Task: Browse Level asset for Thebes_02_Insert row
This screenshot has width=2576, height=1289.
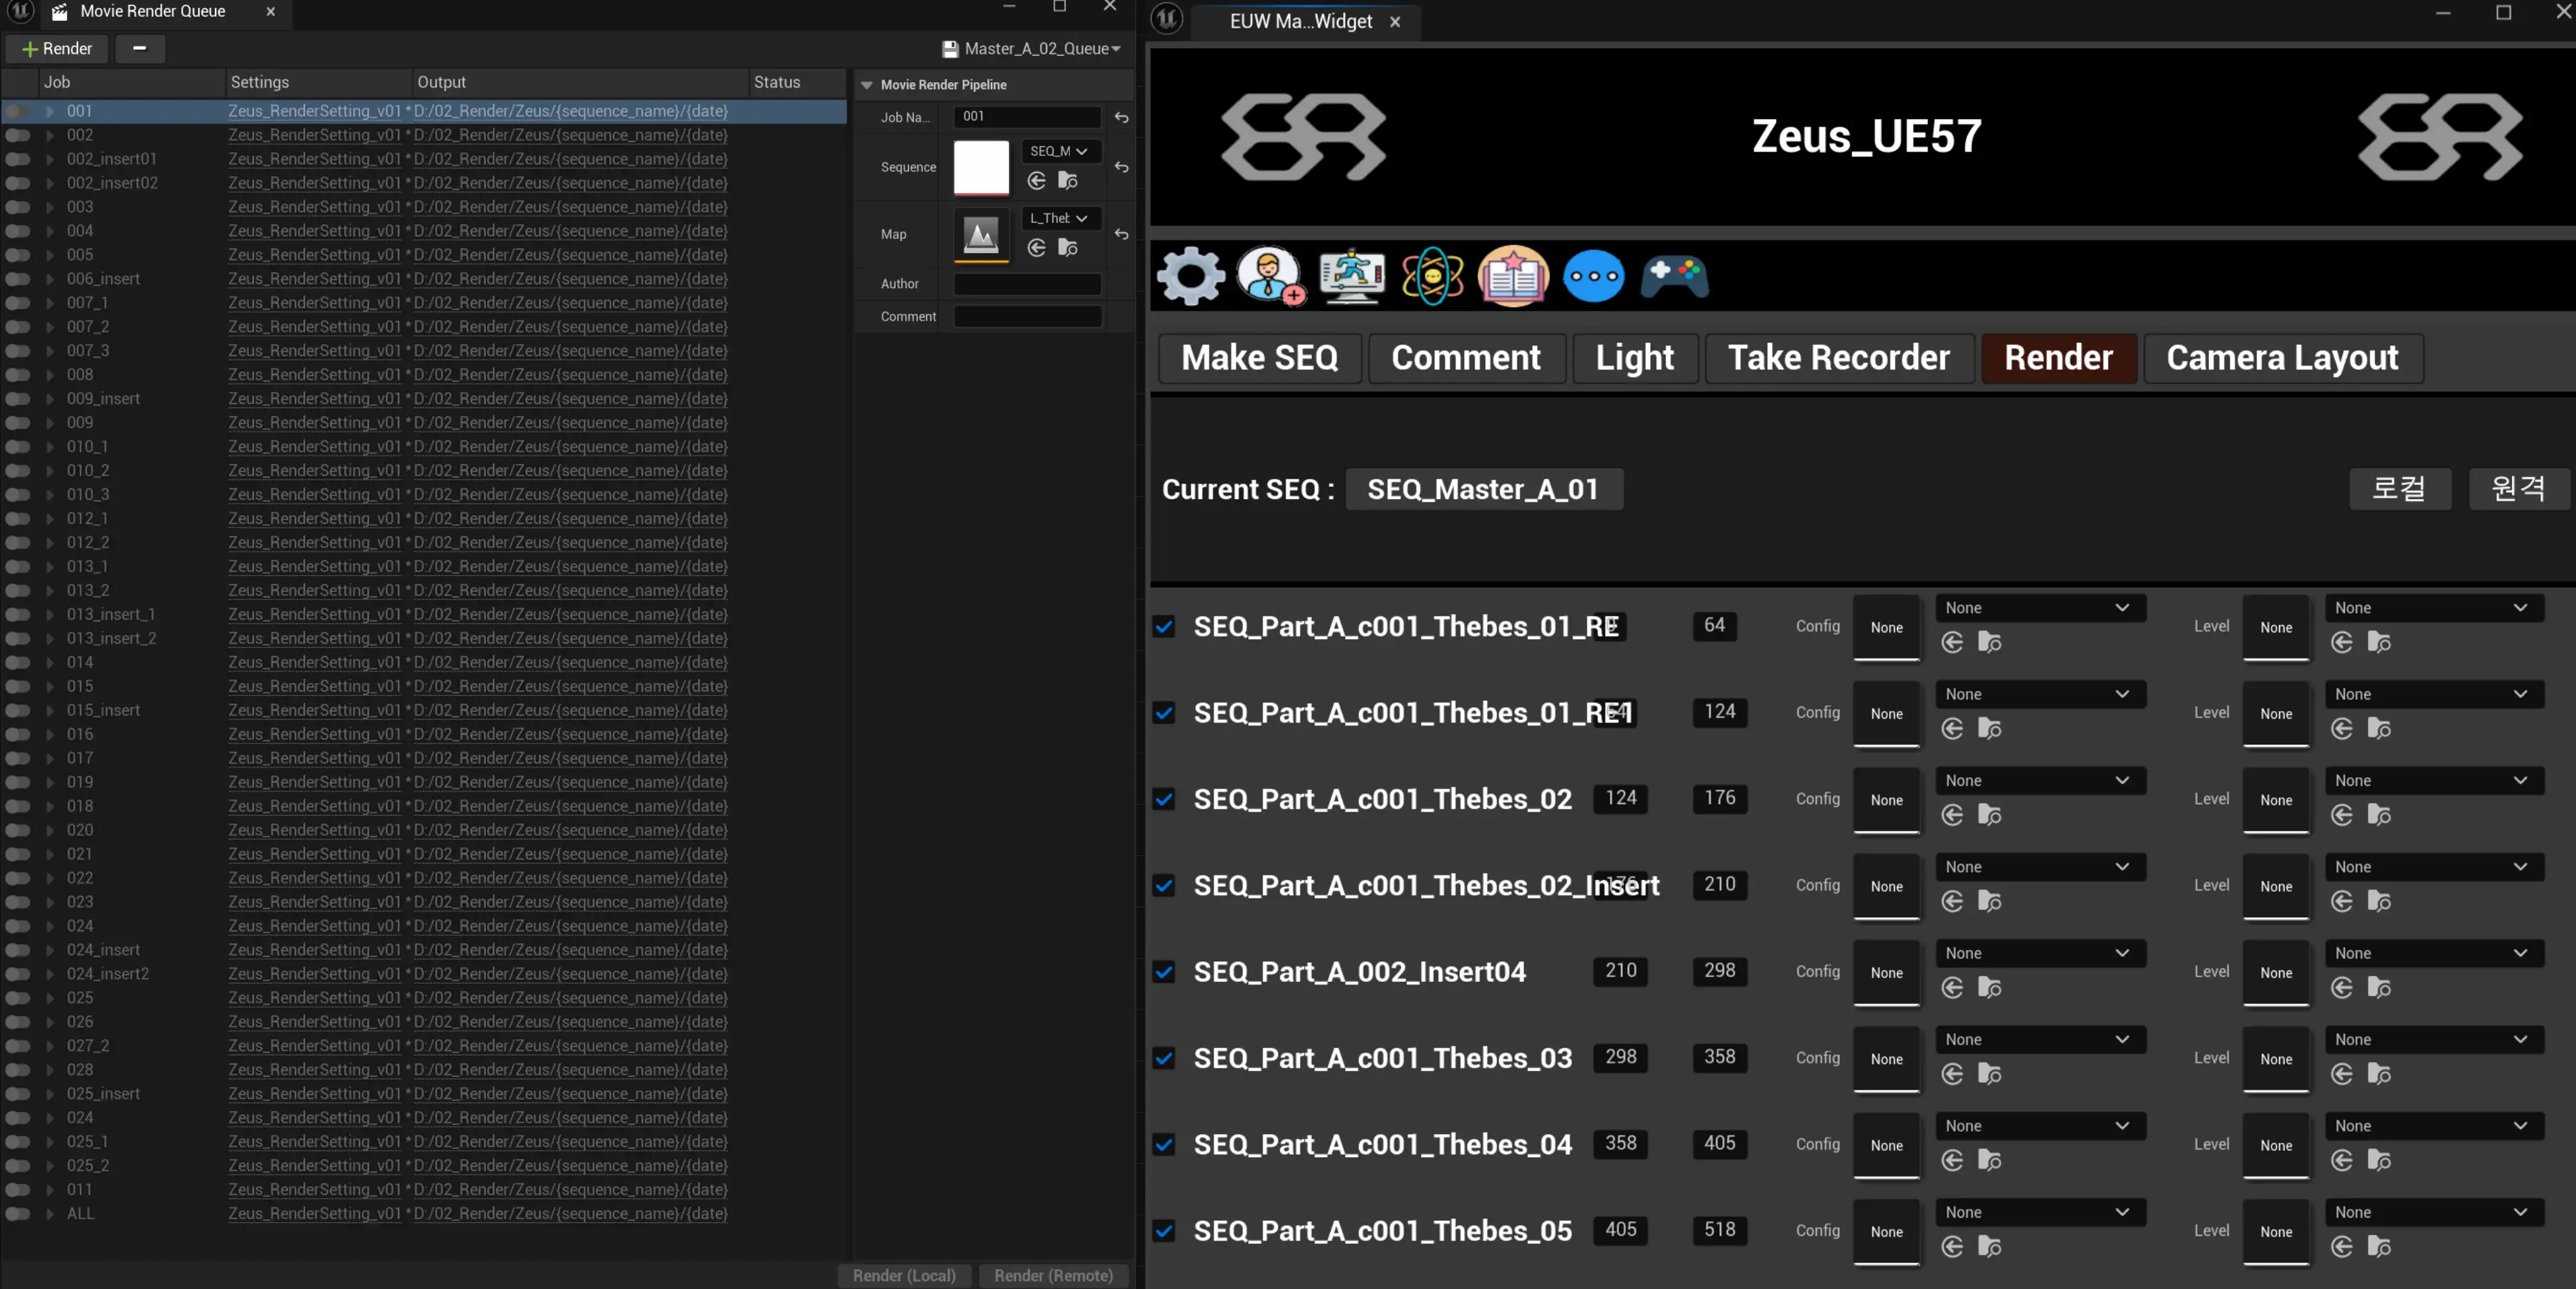Action: (2380, 901)
